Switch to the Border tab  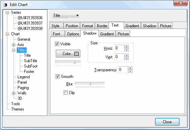102,26
